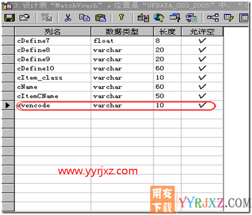
Task: Click the Cut scissors icon
Action: [68, 17]
